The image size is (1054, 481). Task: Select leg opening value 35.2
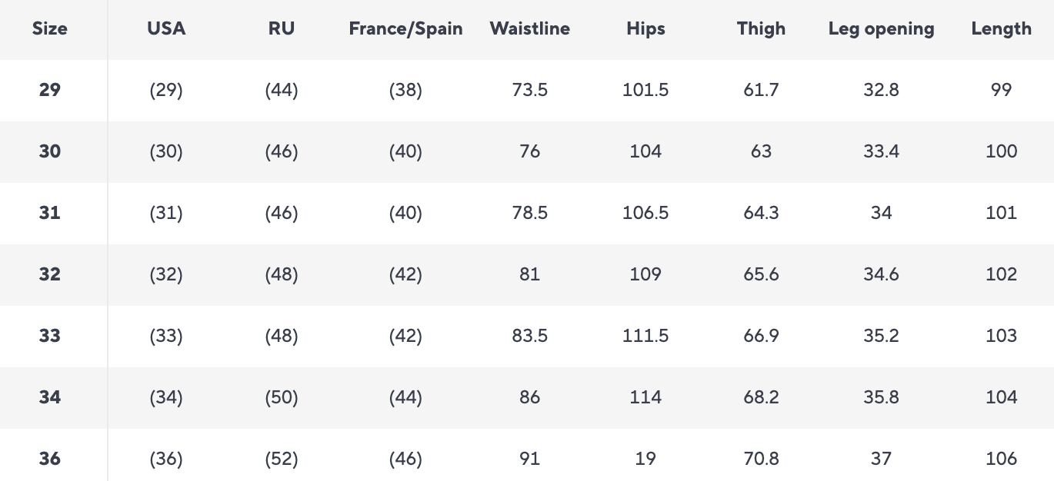881,336
